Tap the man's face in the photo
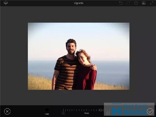This screenshot has width=156, height=117. tap(71, 48)
